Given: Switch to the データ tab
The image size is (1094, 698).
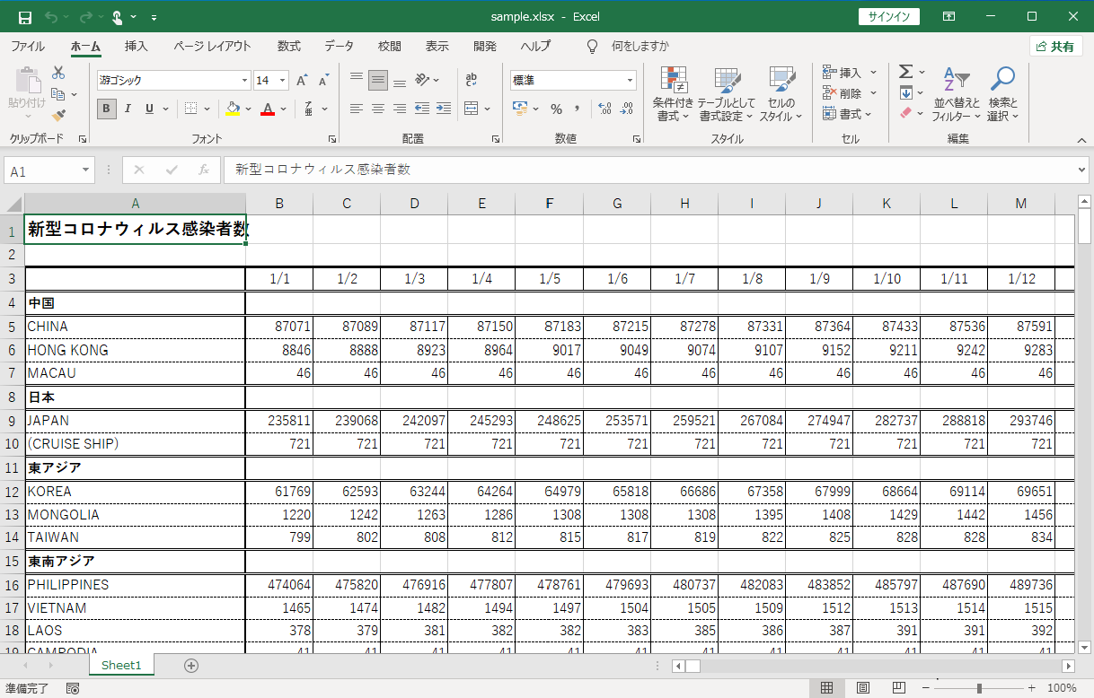Looking at the screenshot, I should pyautogui.click(x=340, y=47).
